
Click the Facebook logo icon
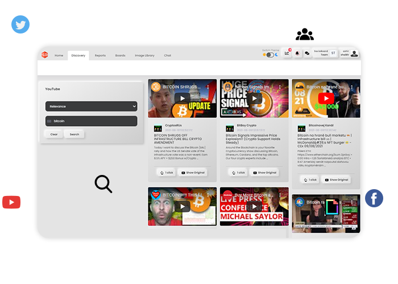(374, 198)
